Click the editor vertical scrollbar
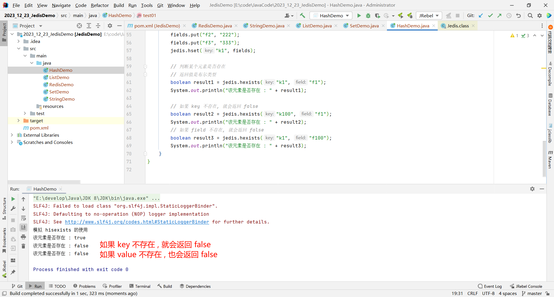 (x=544, y=159)
